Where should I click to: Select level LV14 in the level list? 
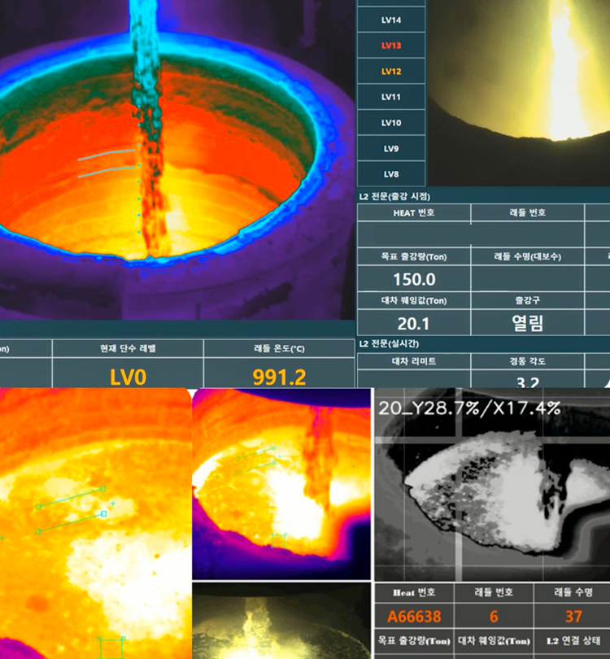391,20
